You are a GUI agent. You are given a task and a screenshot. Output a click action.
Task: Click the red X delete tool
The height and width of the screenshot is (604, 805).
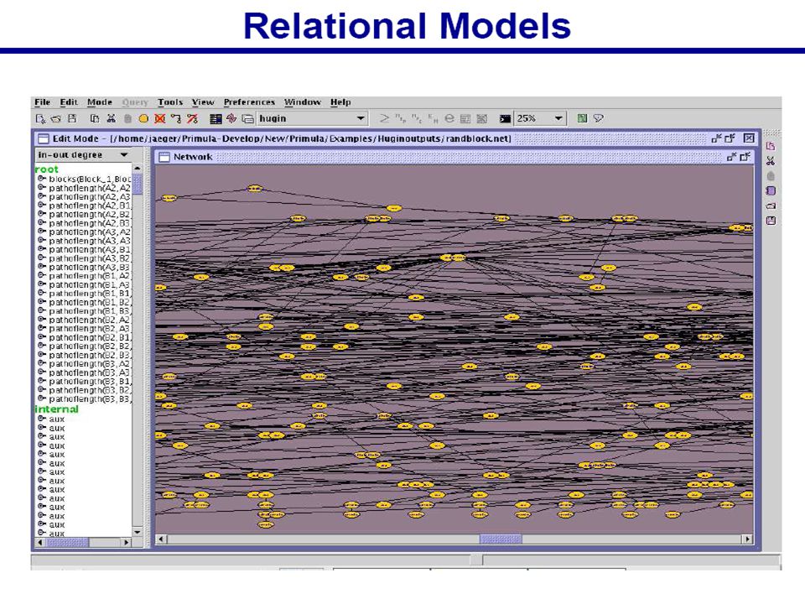coord(160,118)
